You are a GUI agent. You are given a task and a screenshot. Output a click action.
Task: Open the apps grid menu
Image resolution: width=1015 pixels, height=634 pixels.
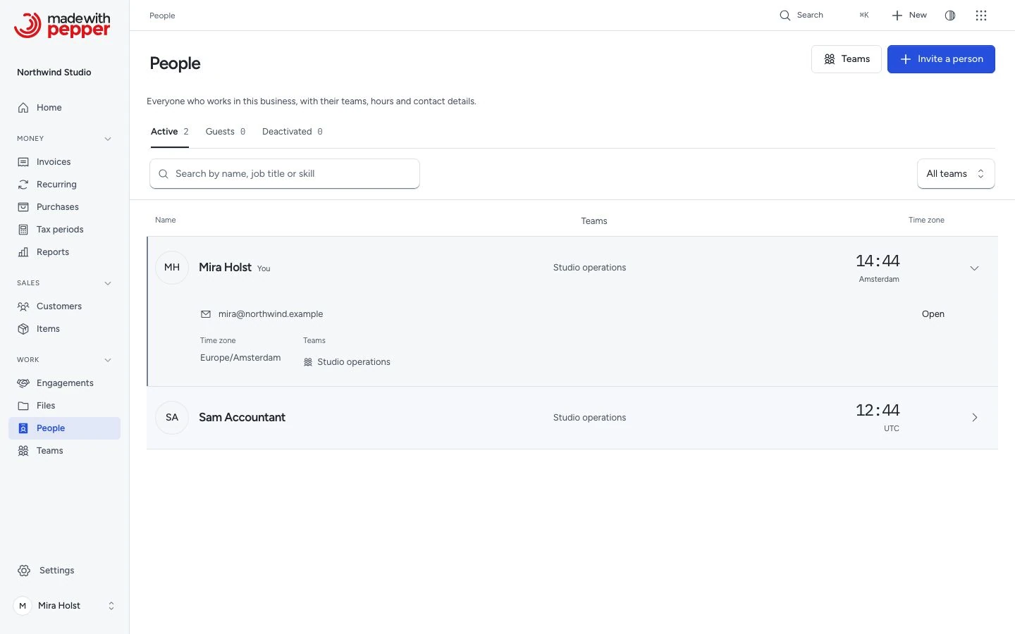pos(981,15)
